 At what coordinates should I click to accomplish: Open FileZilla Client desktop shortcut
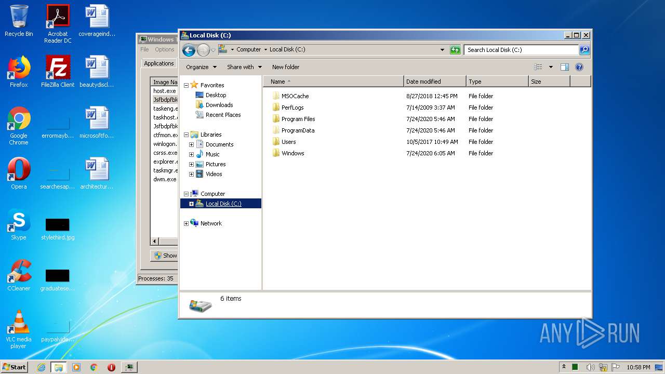[58, 72]
